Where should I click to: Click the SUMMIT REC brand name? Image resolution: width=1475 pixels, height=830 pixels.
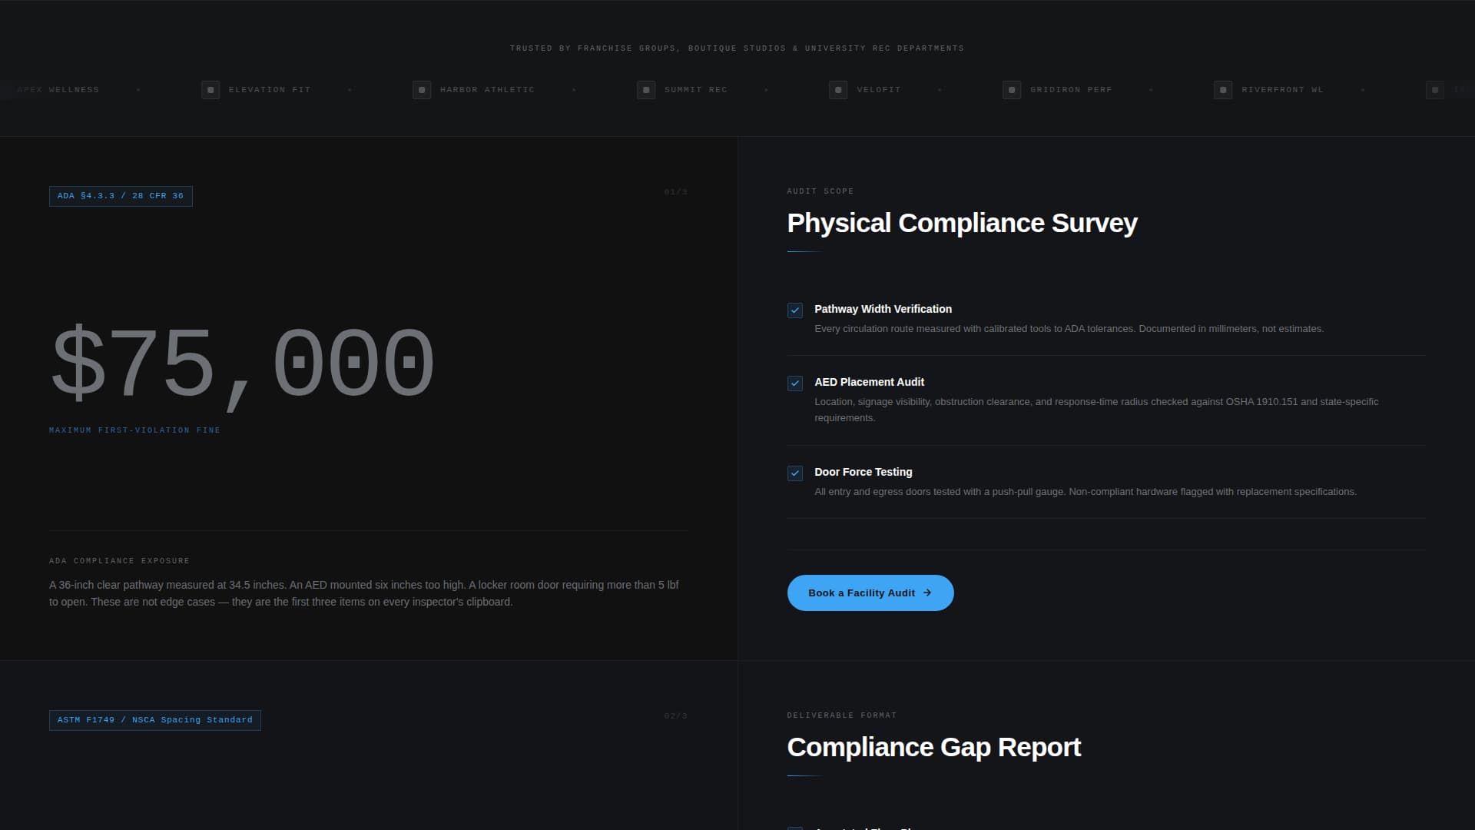click(696, 90)
